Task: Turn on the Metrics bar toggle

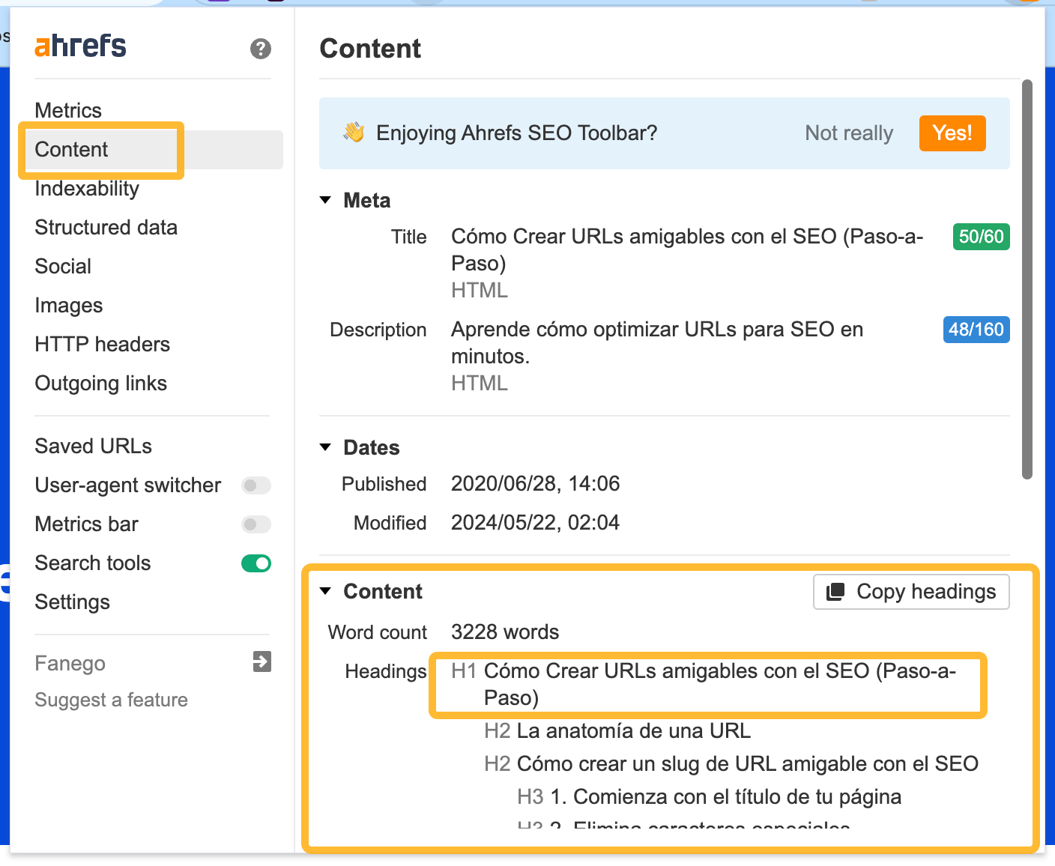Action: [x=256, y=524]
